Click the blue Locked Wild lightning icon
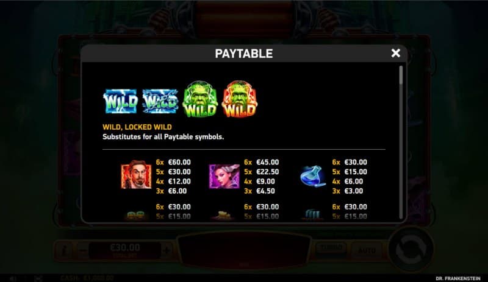Screen dimensions: 488x282 (160, 101)
